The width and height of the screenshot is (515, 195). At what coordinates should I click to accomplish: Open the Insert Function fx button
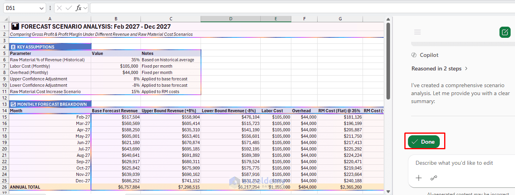[x=78, y=8]
